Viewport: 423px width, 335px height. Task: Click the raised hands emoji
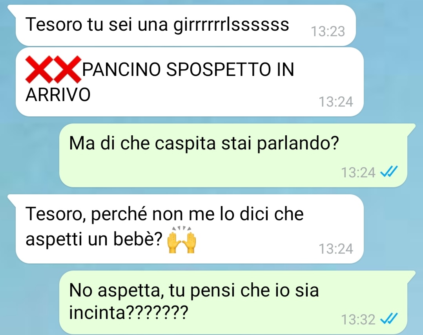tap(182, 239)
